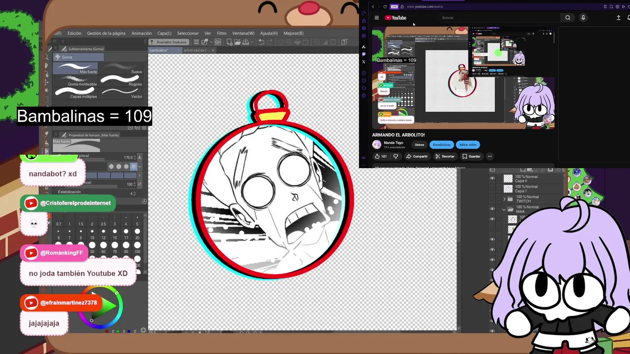Image resolution: width=630 pixels, height=354 pixels.
Task: Open Propiedad de herram. panel menu icon
Action: pyautogui.click(x=56, y=134)
